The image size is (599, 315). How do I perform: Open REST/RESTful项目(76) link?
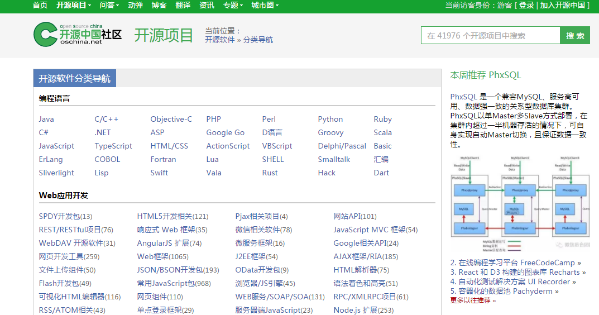pos(76,230)
